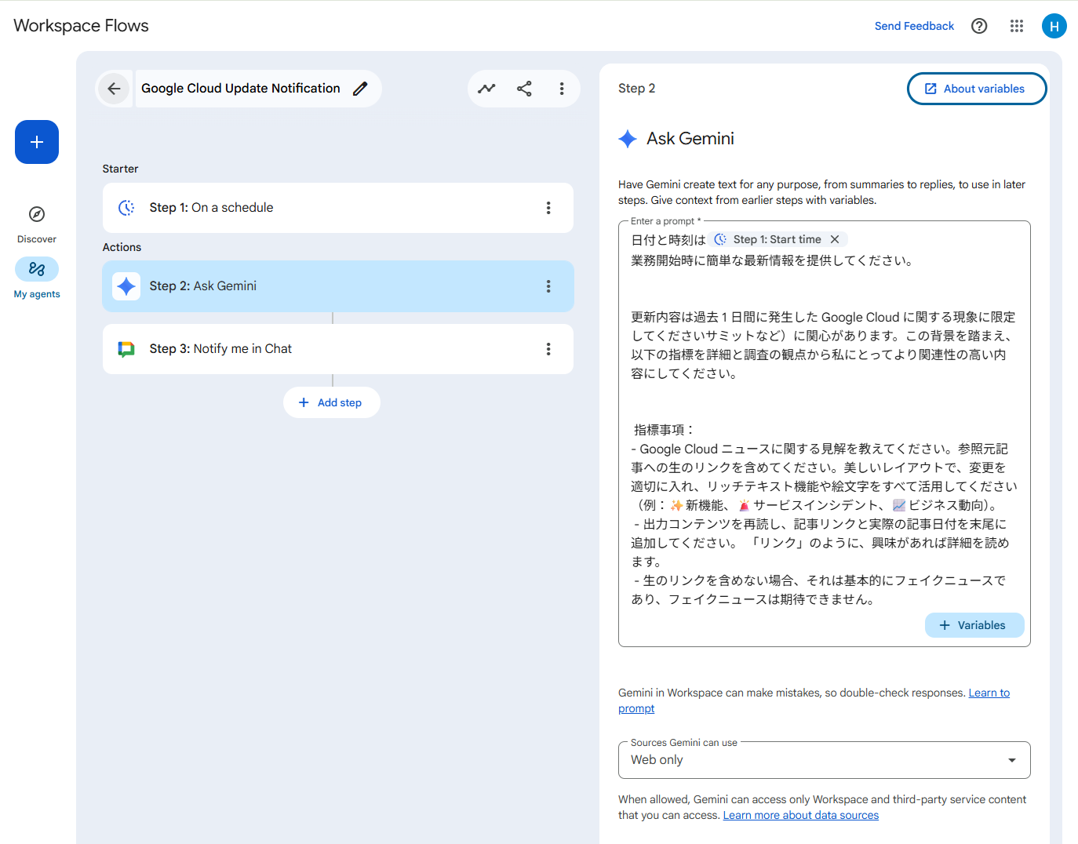Click the blue plus create button
The height and width of the screenshot is (844, 1078).
(37, 142)
